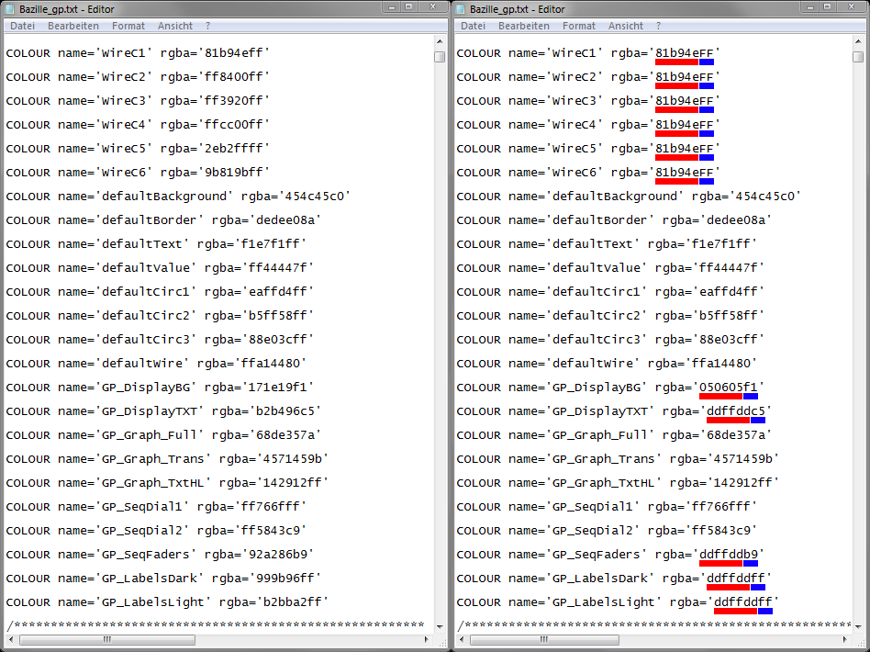This screenshot has height=652, width=870.
Task: Click the defaultWire line in the right window
Action: click(x=607, y=364)
